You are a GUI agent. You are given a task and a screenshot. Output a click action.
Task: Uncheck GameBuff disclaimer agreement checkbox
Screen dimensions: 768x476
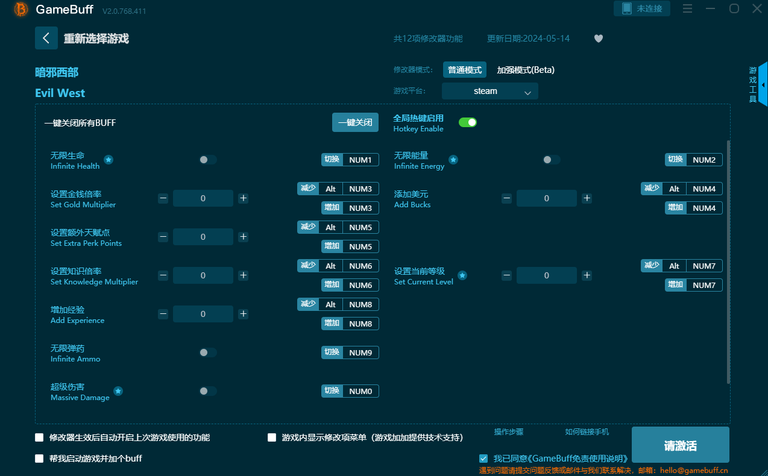coord(483,459)
